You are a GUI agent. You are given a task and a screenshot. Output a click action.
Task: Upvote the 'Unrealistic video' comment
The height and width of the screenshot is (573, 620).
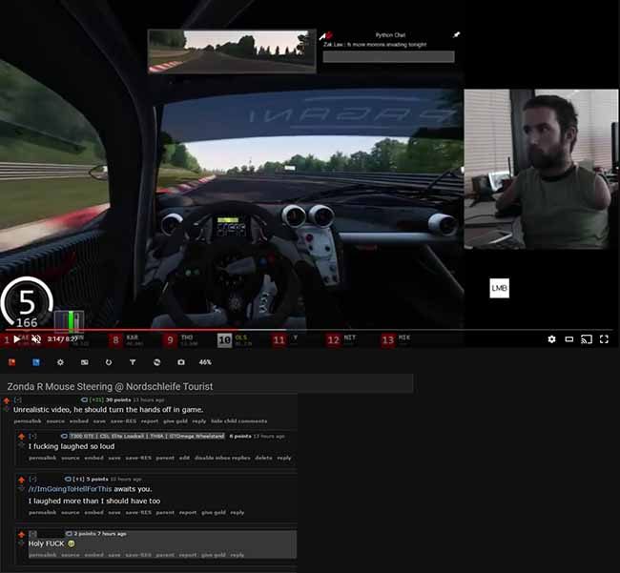(7, 400)
